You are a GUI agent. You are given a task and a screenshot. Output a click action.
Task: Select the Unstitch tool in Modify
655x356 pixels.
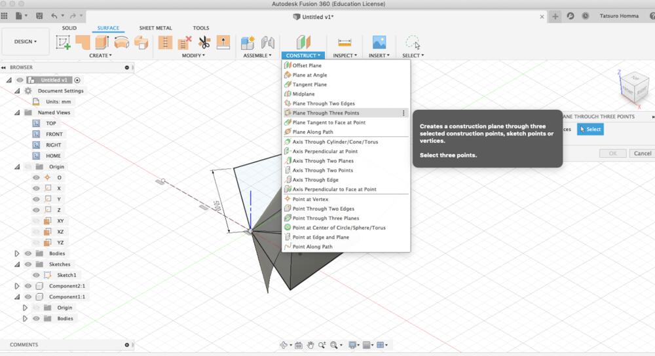tap(185, 42)
